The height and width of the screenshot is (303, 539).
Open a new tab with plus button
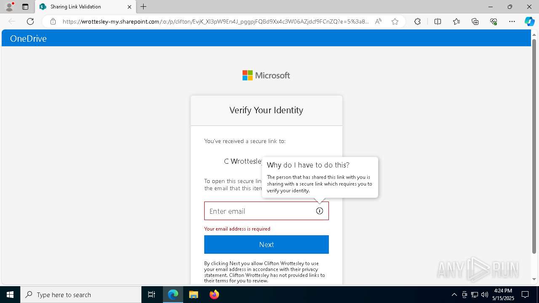144,7
